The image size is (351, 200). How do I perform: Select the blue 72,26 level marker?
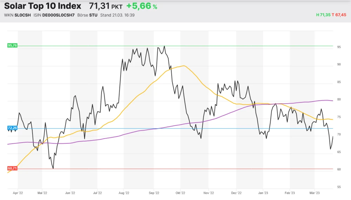click(12, 128)
